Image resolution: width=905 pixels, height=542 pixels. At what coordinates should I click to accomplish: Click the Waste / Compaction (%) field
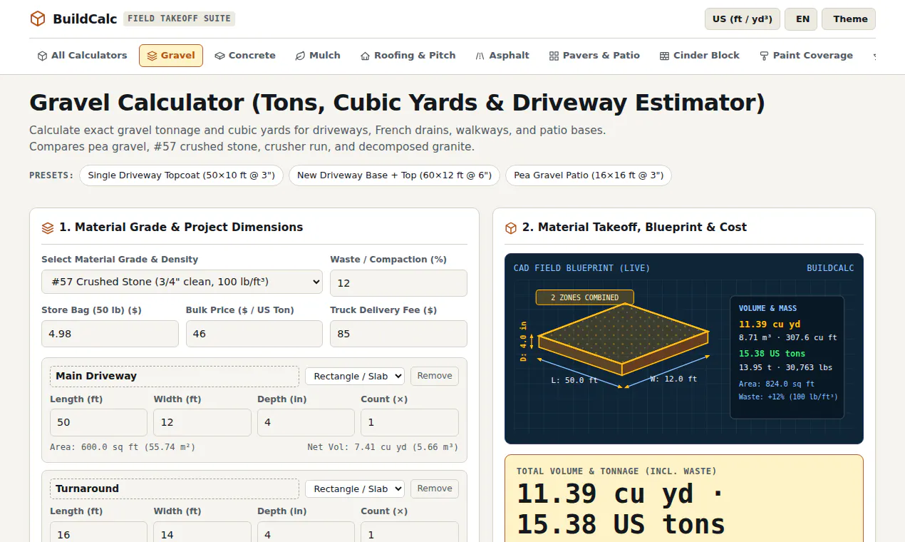point(398,283)
